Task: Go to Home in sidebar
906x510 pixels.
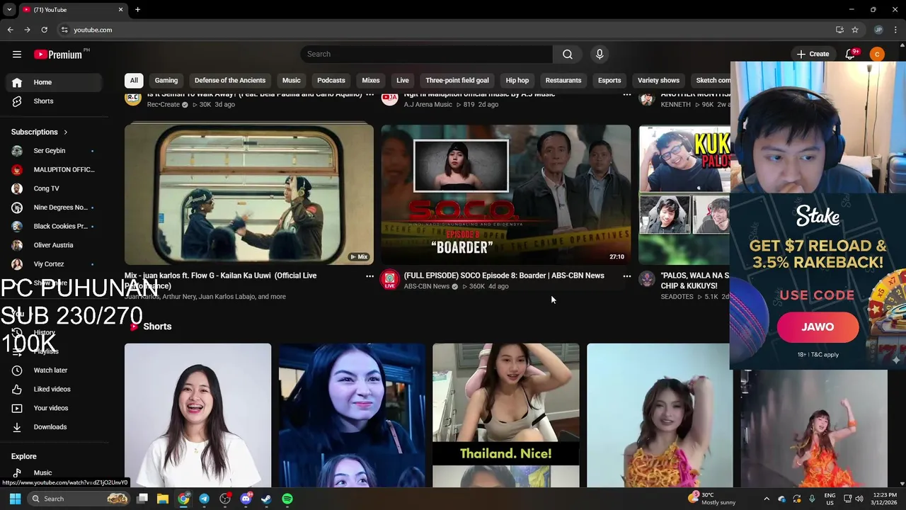Action: [x=55, y=82]
